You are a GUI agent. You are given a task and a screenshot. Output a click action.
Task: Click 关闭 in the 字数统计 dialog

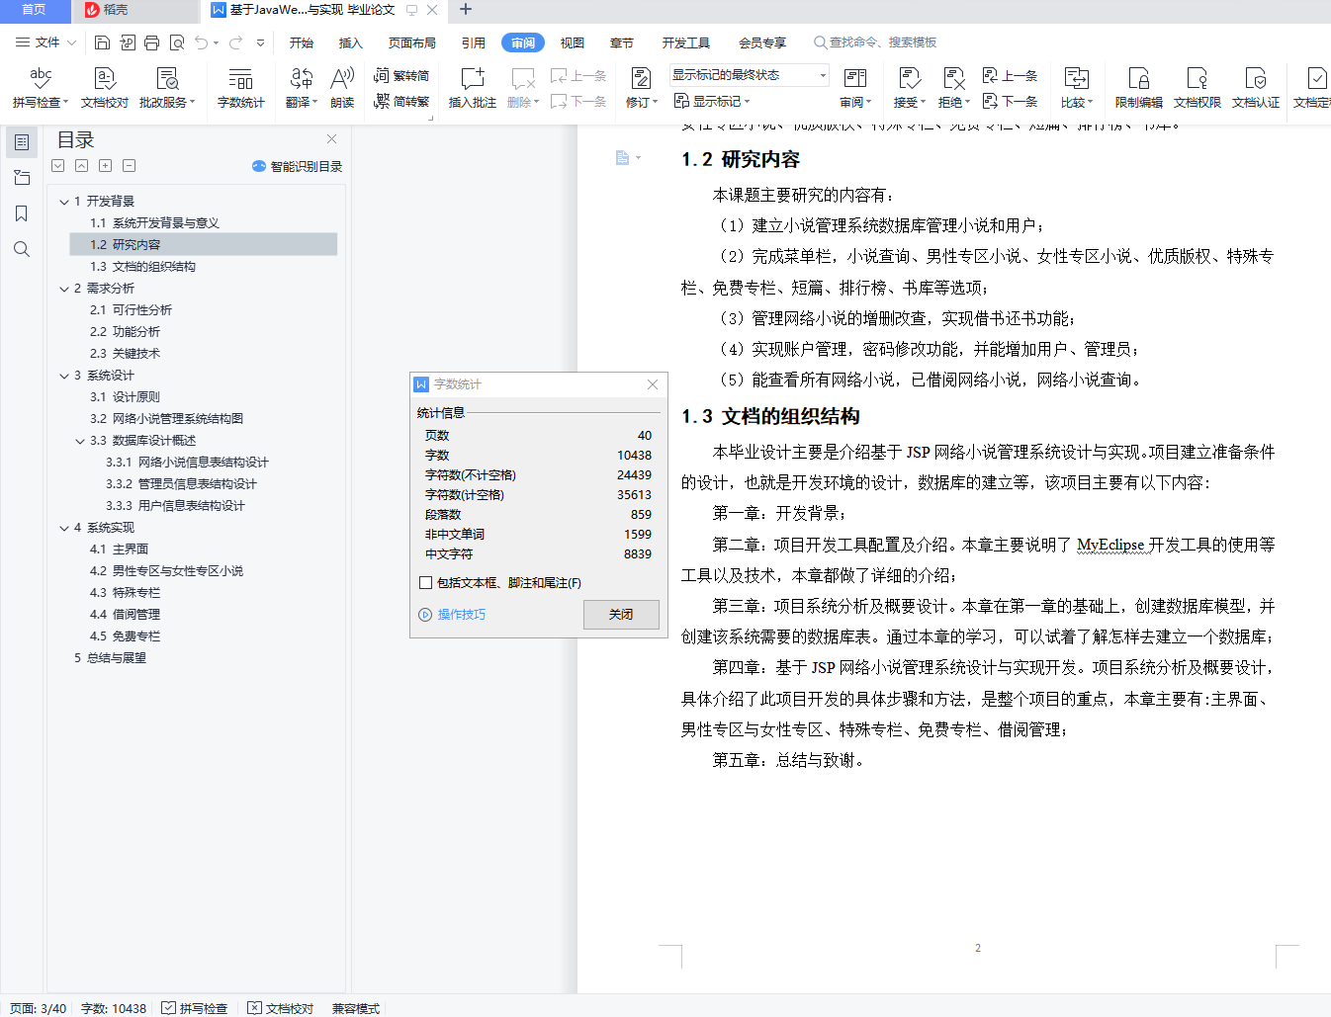[621, 615]
